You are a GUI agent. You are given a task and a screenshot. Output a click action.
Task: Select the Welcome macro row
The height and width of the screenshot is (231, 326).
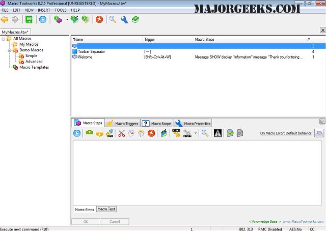(199, 57)
